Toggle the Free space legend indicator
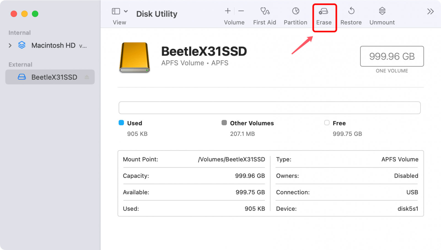Image resolution: width=441 pixels, height=250 pixels. point(327,123)
